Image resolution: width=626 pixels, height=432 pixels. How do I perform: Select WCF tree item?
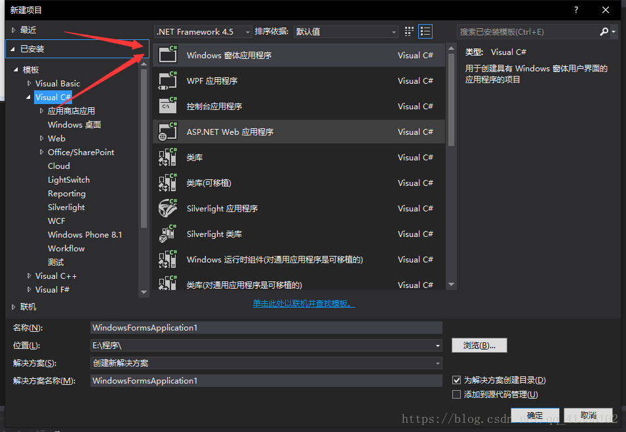click(56, 221)
